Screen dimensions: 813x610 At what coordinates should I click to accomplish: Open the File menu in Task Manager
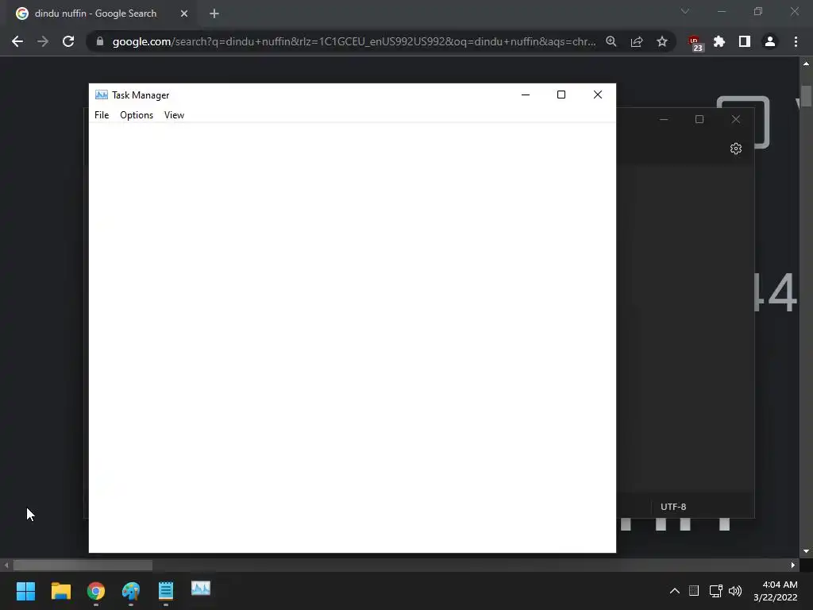pyautogui.click(x=102, y=115)
